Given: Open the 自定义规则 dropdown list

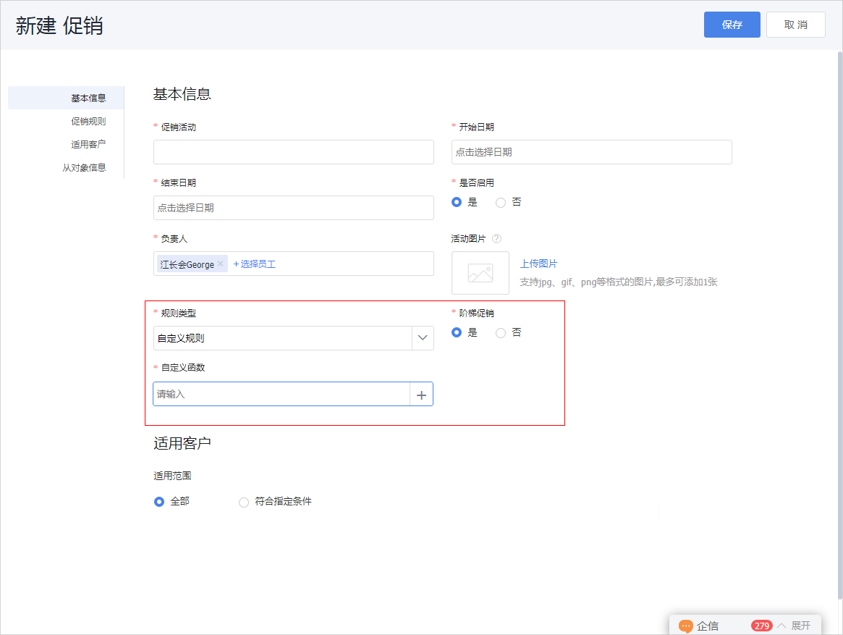Looking at the screenshot, I should (289, 338).
